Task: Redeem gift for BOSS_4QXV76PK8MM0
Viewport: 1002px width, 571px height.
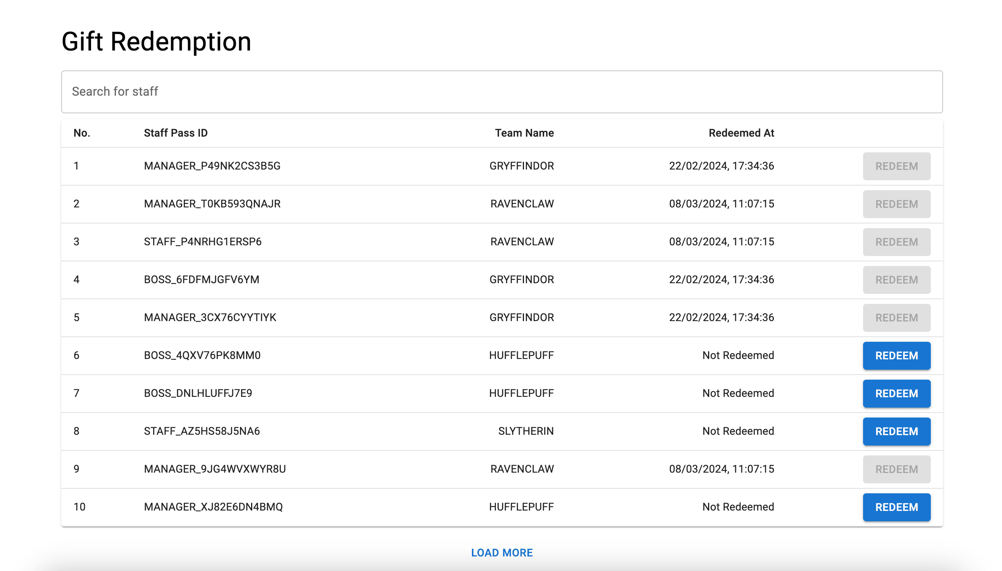Action: [x=896, y=355]
